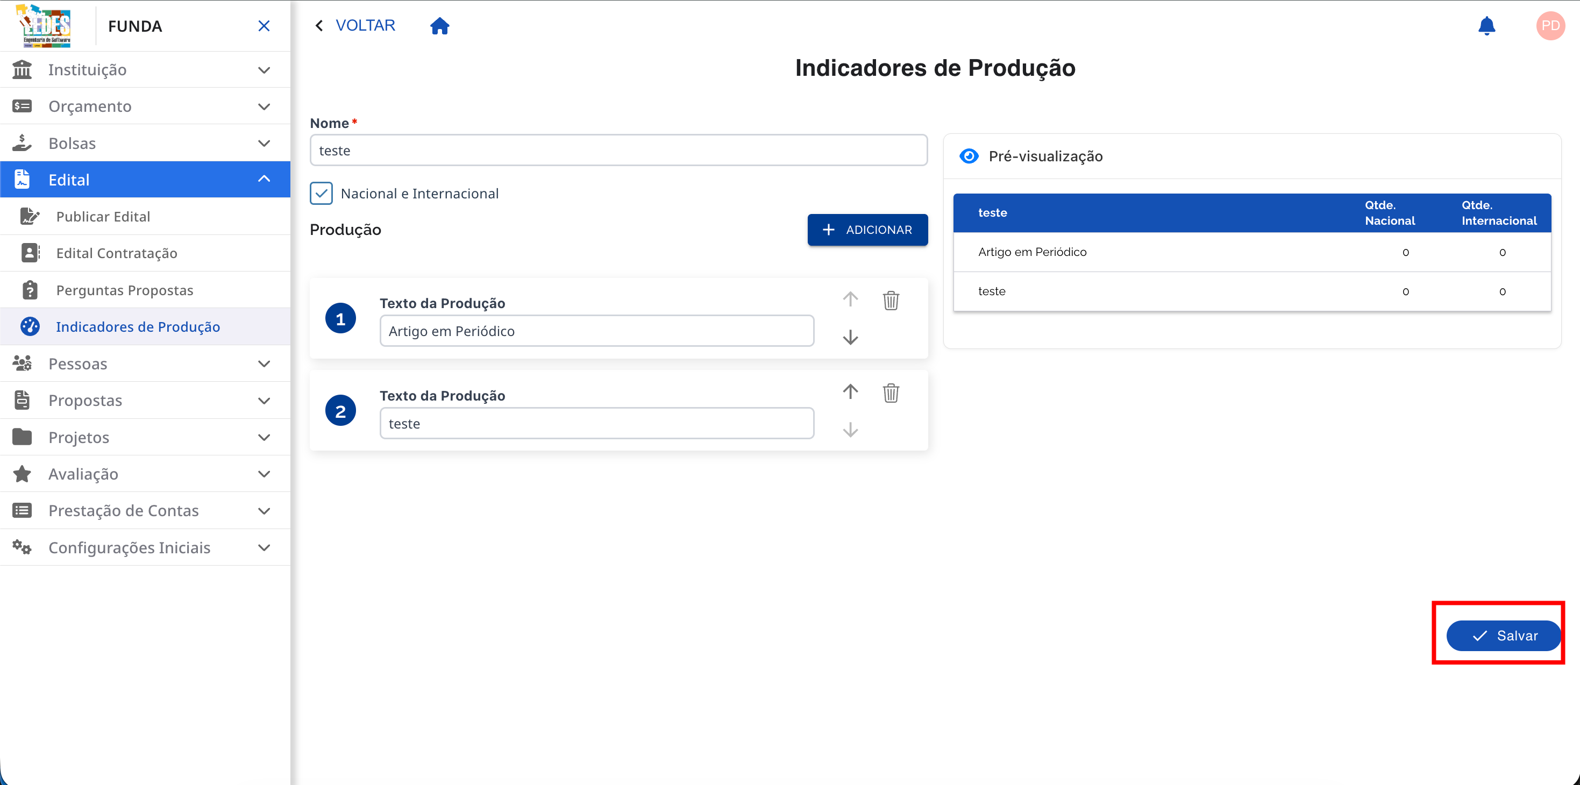
Task: Click the Pessoas group icon
Action: pos(22,363)
